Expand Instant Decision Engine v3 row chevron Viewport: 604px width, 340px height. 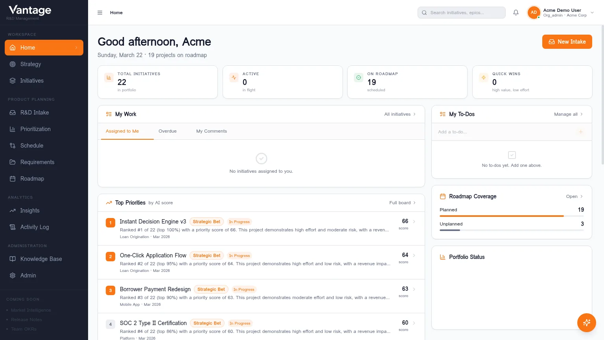(414, 222)
